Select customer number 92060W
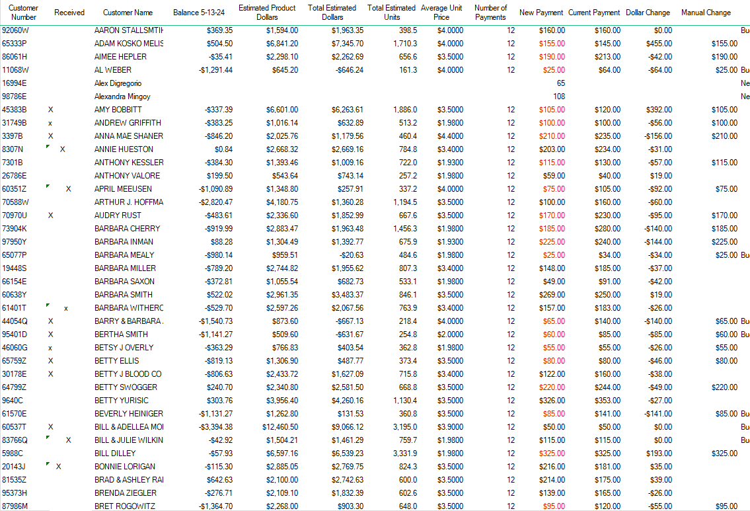Screen dimensions: 750x511 point(15,30)
